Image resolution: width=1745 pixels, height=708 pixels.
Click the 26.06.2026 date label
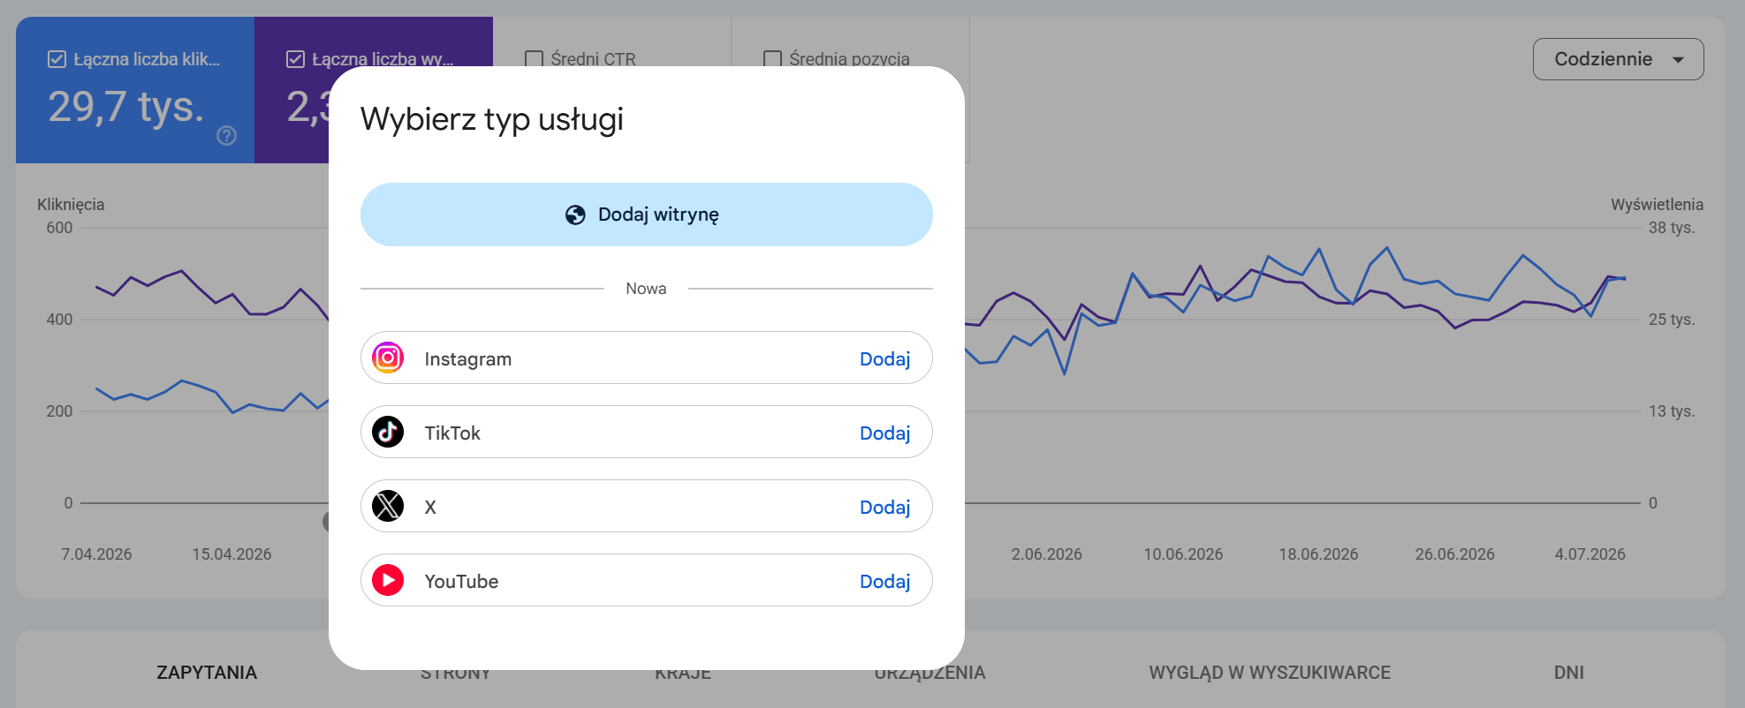point(1454,554)
